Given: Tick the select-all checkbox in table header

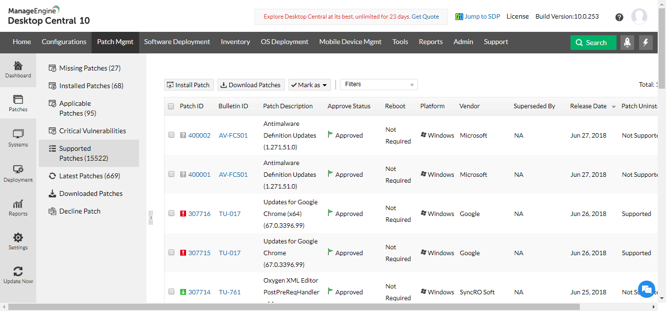Looking at the screenshot, I should click(x=171, y=106).
